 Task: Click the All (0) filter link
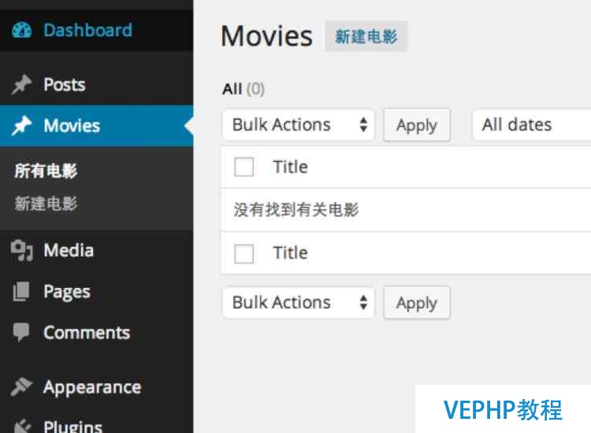click(x=243, y=89)
